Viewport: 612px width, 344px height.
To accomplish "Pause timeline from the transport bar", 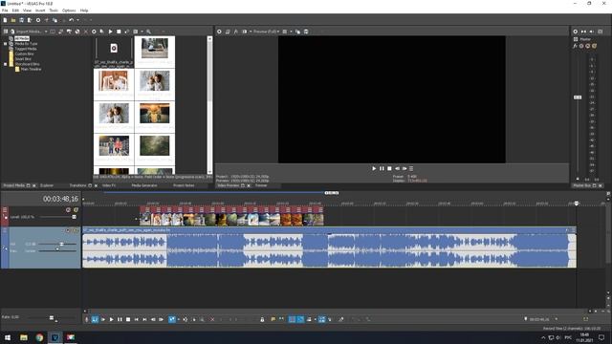I will pyautogui.click(x=120, y=319).
